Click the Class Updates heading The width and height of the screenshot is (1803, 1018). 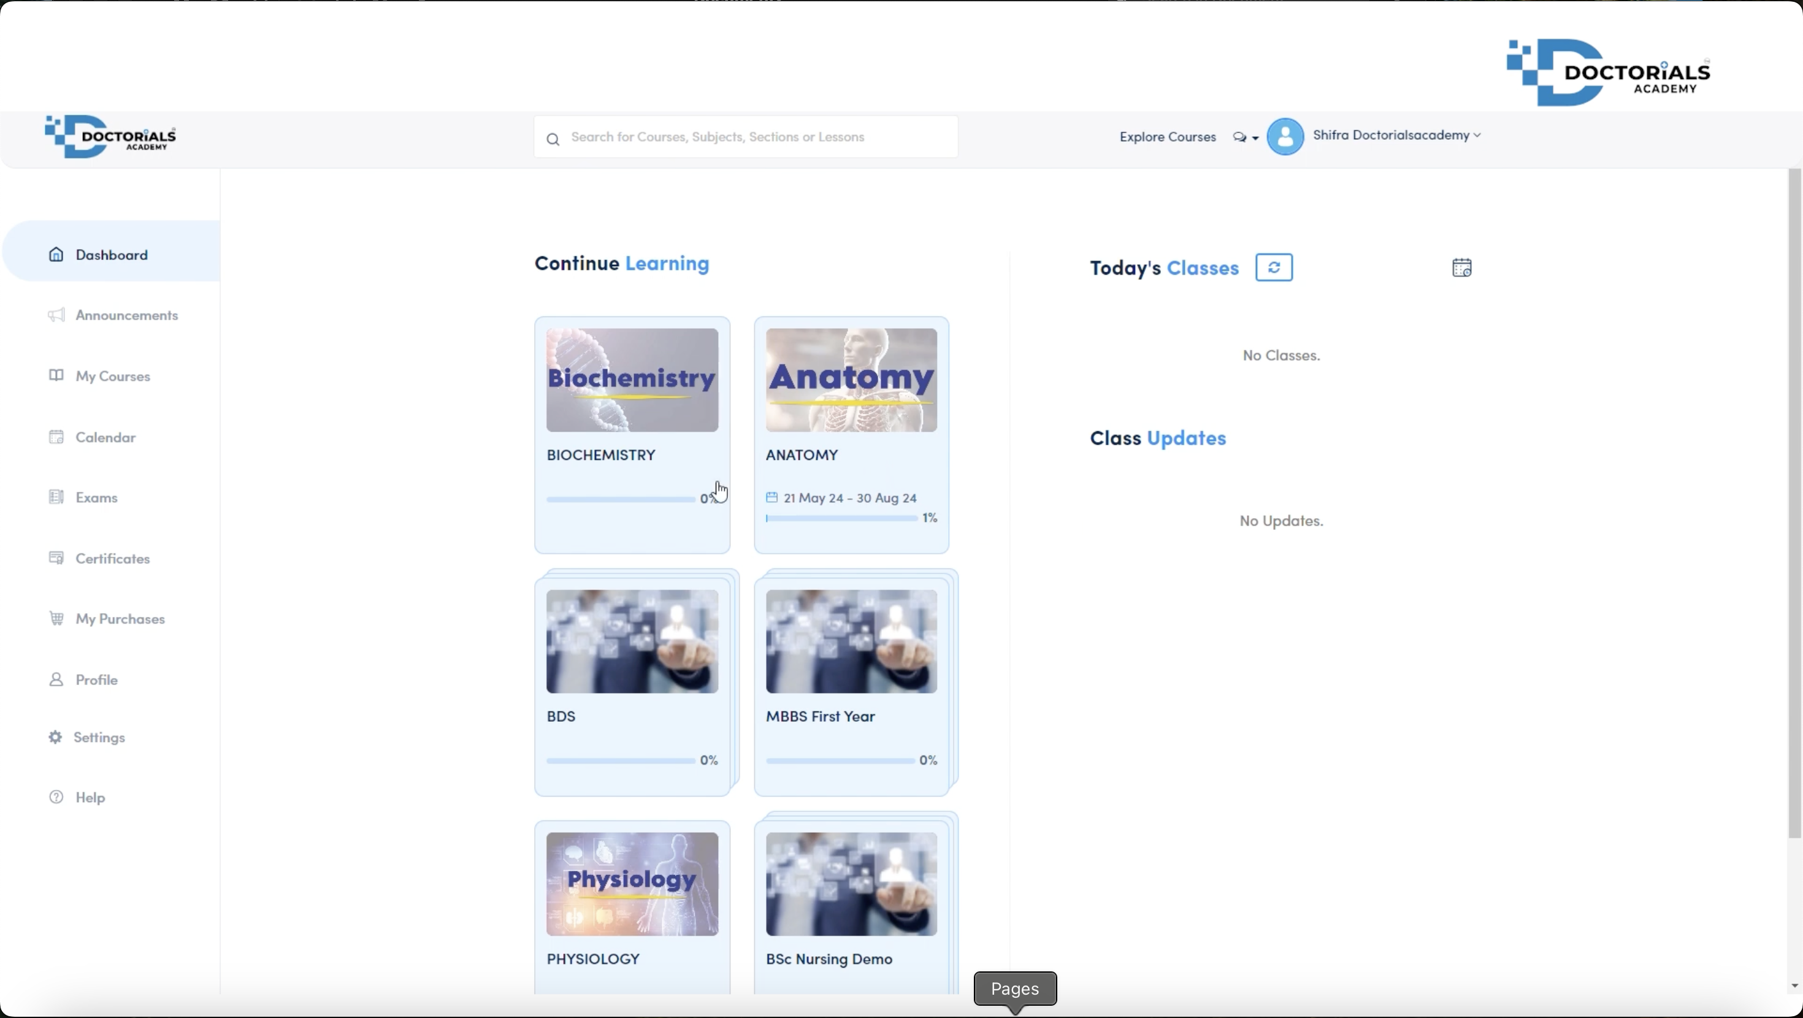click(1158, 438)
